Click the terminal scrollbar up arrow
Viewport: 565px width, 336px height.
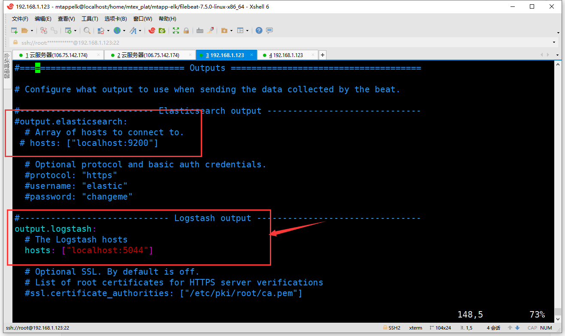pyautogui.click(x=558, y=64)
